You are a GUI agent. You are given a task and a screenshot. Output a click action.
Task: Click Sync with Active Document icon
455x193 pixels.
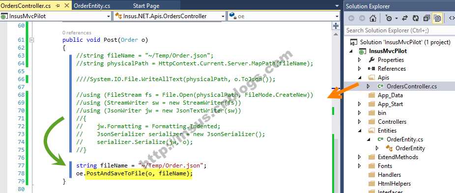(x=405, y=18)
